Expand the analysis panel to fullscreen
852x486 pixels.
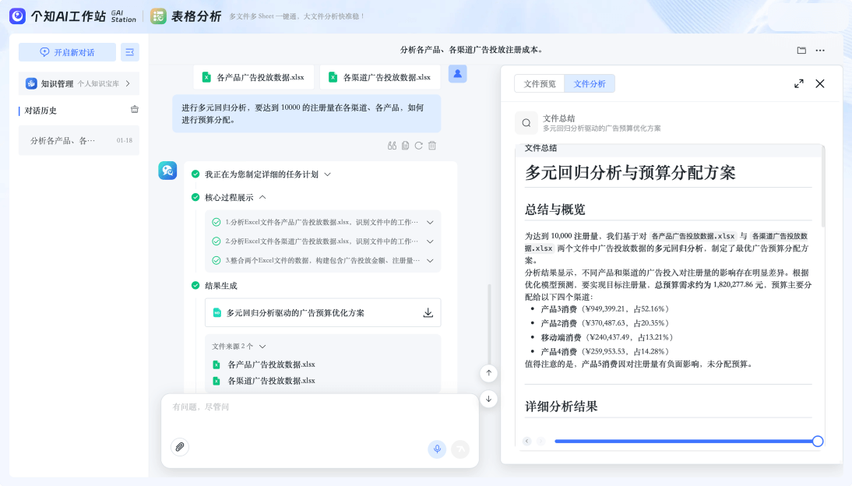pyautogui.click(x=798, y=84)
